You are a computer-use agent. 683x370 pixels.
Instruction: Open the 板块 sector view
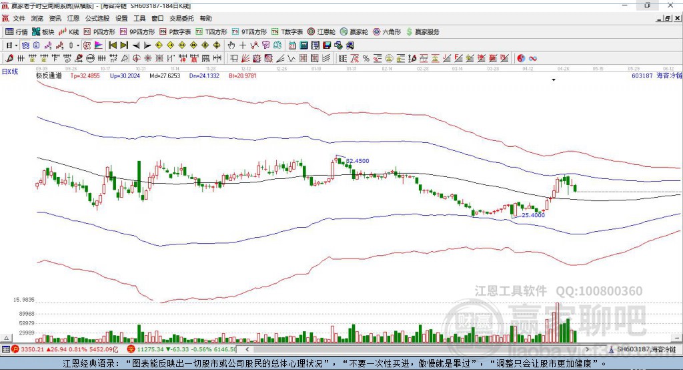click(43, 32)
